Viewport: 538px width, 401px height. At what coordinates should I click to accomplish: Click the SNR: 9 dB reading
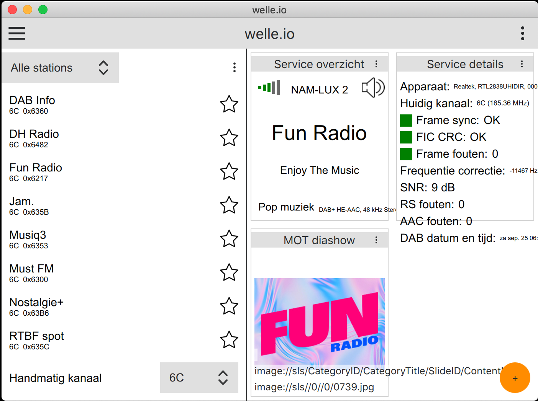click(428, 187)
